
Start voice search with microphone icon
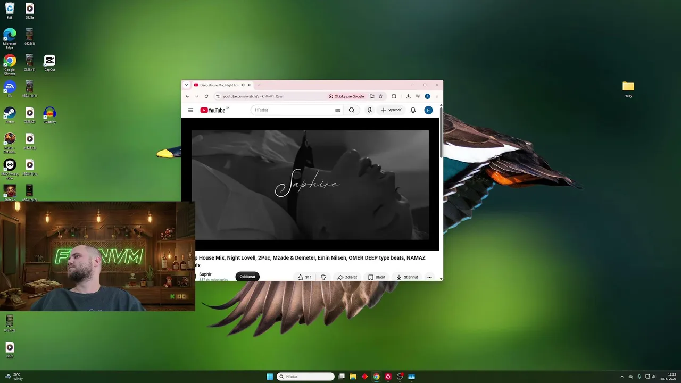click(370, 110)
